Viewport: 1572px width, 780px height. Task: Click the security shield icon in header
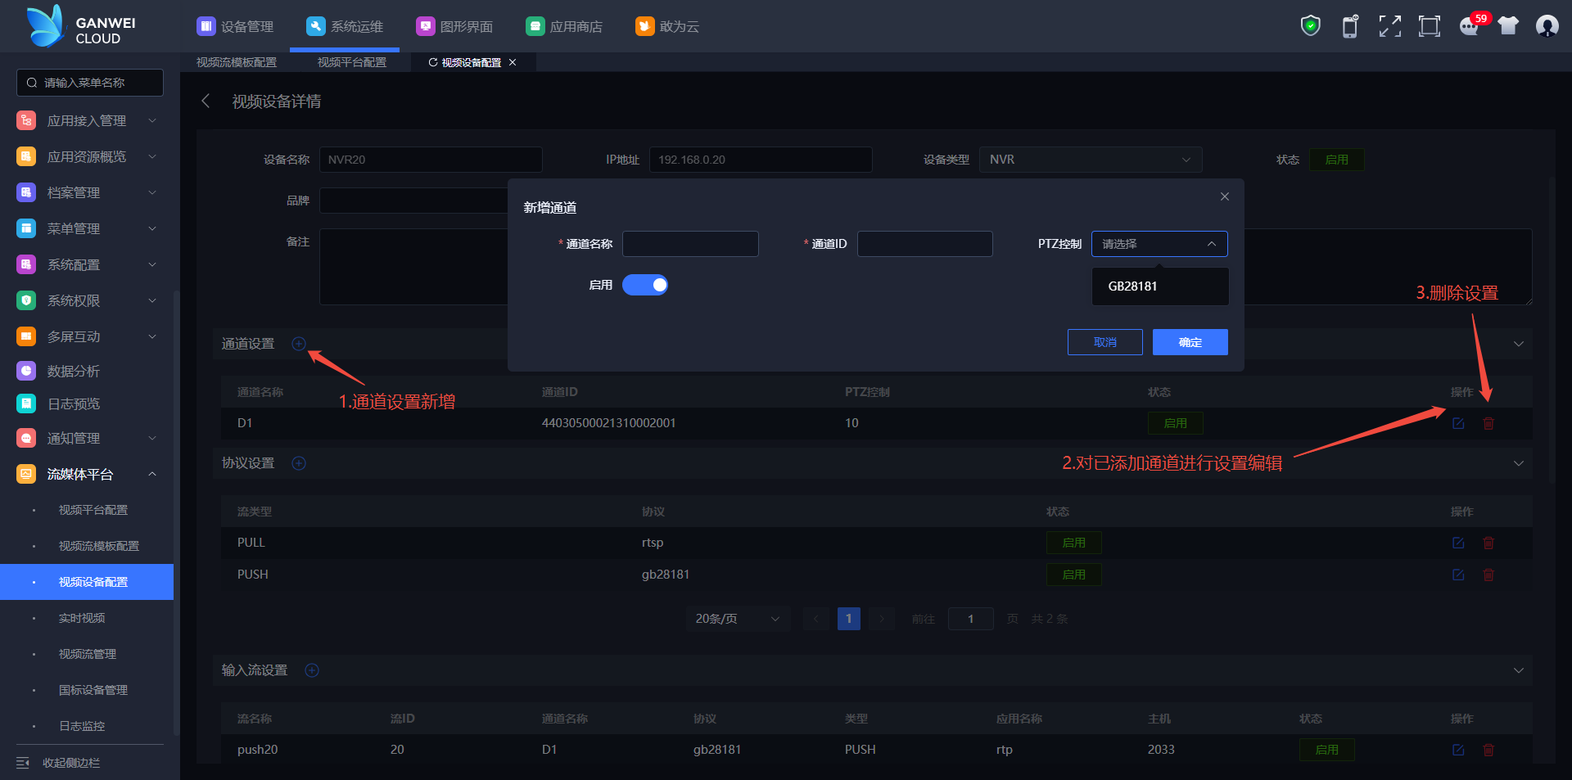(x=1310, y=26)
